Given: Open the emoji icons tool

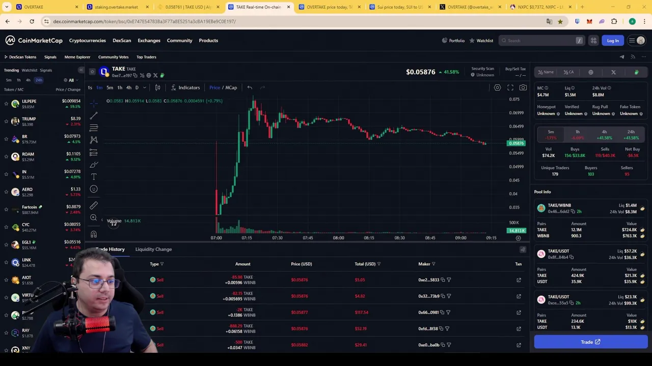Looking at the screenshot, I should 94,189.
